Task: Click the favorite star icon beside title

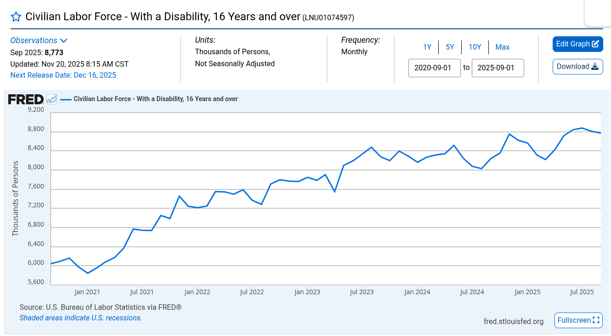Action: [16, 17]
